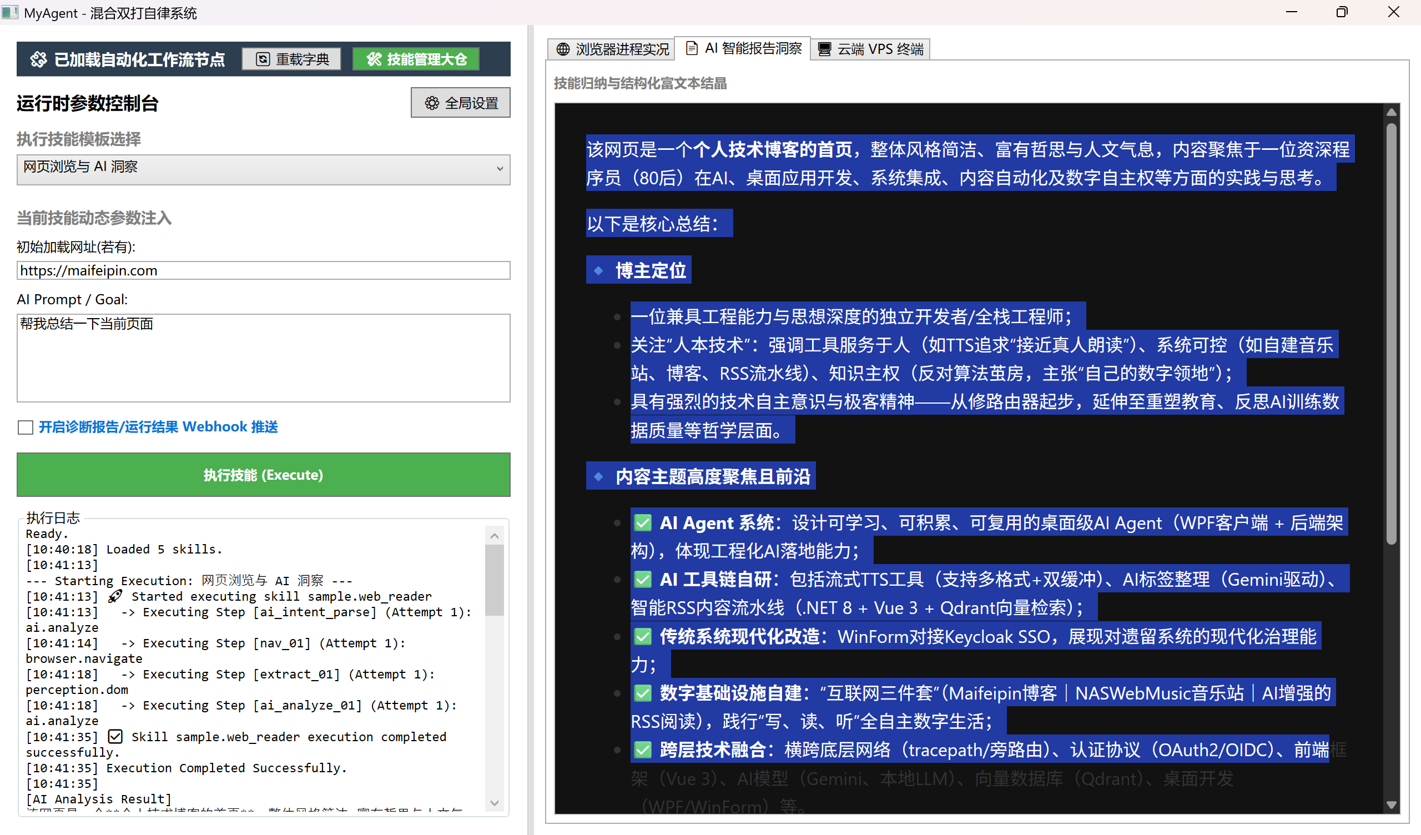Click the skill management warehouse tools icon
The image size is (1421, 835).
pyautogui.click(x=374, y=59)
